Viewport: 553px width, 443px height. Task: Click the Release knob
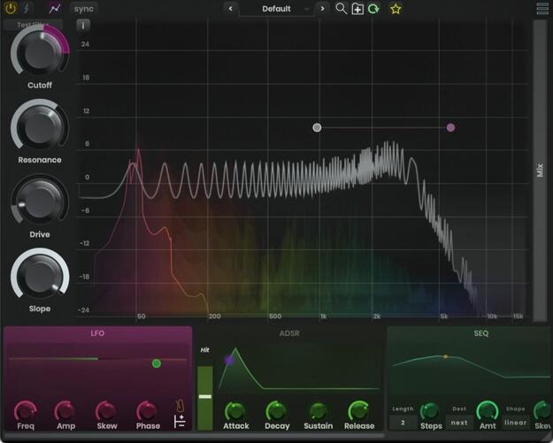359,411
